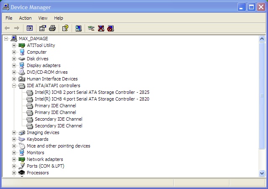Open the Action menu
Screen dimensions: 268x189
(25, 18)
